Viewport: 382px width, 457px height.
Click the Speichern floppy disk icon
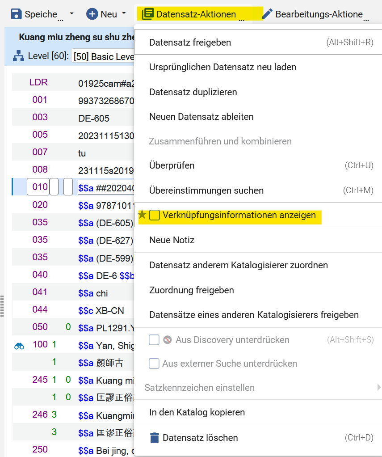click(x=17, y=14)
